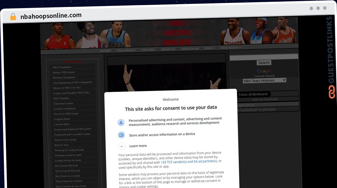
Task: Click the device icon beside Store and/or access information
Action: pyautogui.click(x=121, y=135)
